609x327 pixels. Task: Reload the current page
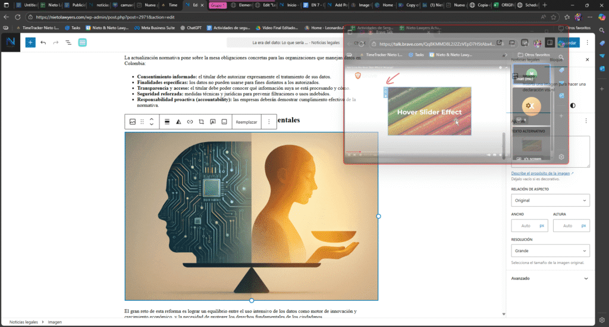[x=17, y=17]
